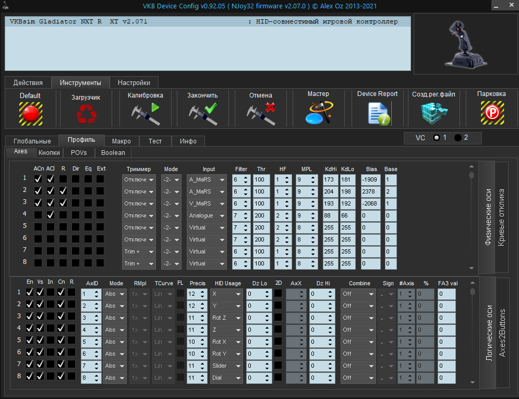Click Созд.рег.файл cube icon
The image size is (519, 399).
point(434,114)
